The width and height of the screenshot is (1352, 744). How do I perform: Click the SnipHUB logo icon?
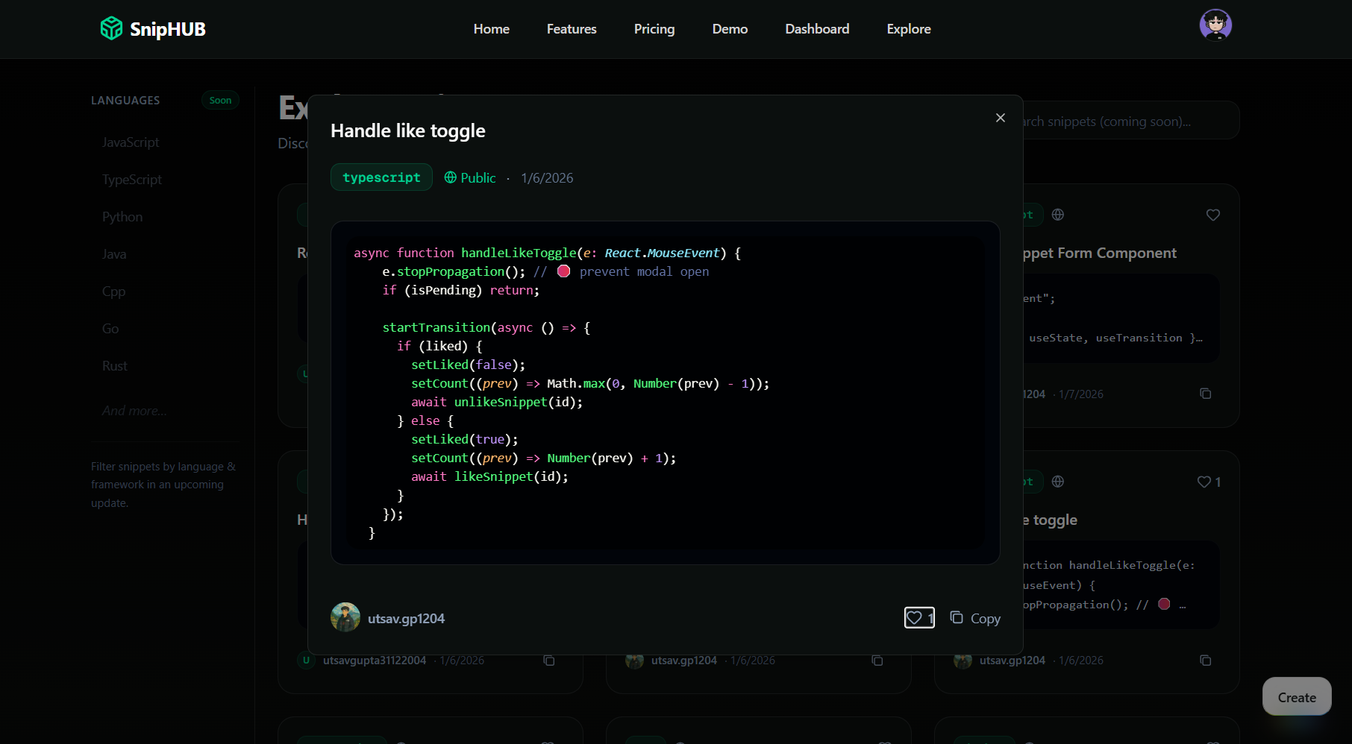click(110, 28)
